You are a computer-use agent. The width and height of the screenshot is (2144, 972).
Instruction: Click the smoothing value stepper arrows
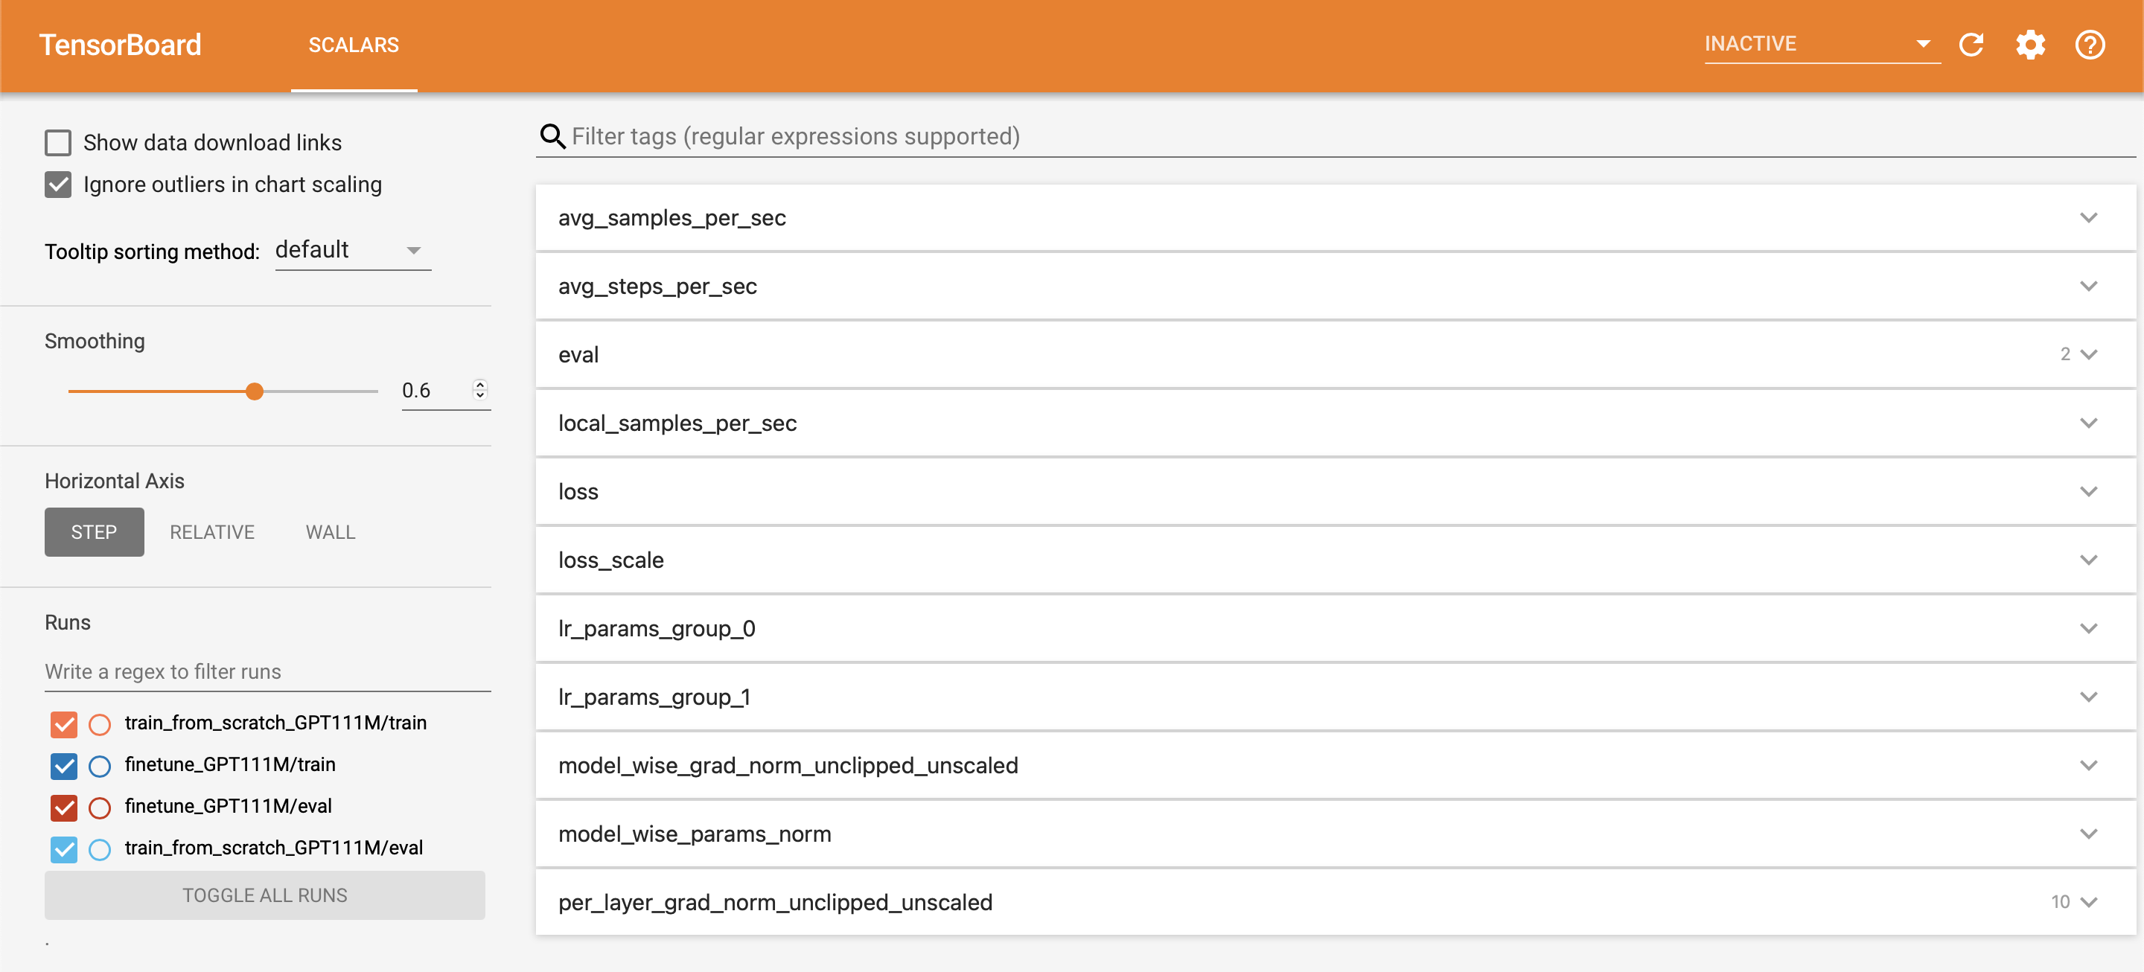[x=480, y=390]
